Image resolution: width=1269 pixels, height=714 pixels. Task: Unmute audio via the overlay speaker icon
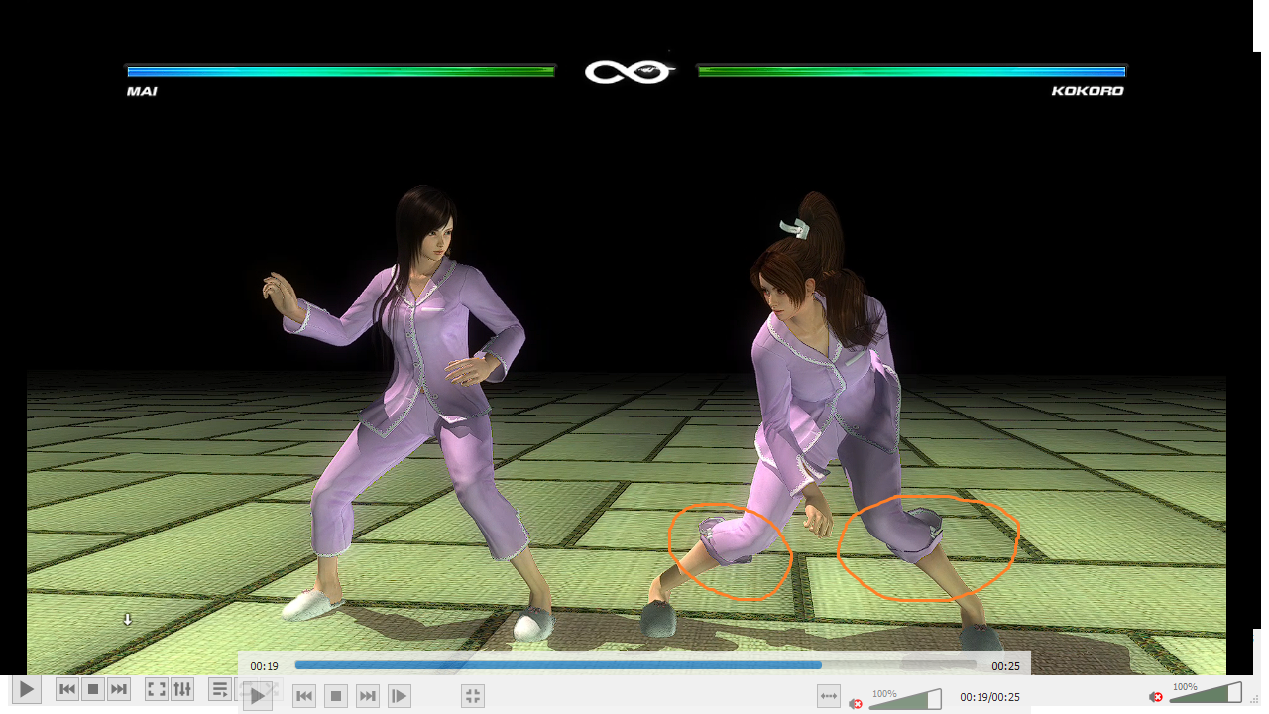tap(856, 703)
